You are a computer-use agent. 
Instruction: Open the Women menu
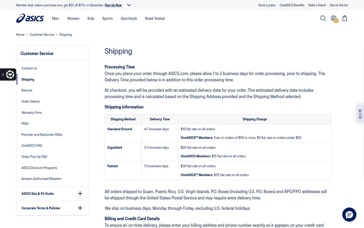73,18
